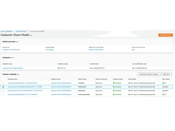The width and height of the screenshot is (175, 131).
Task: Open endpoint link in the ModelQuality row
Action: click(x=61, y=87)
